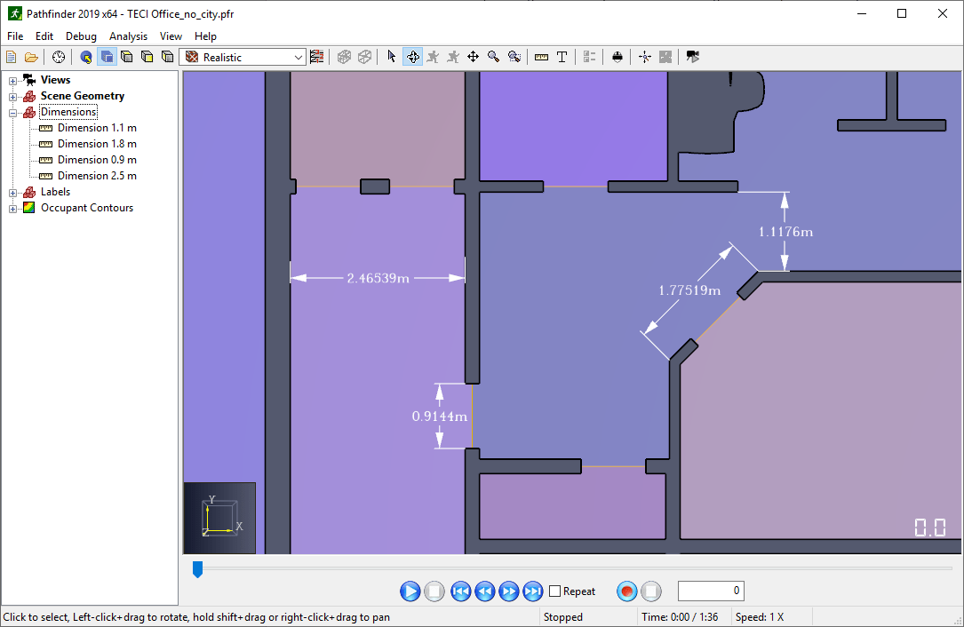
Task: Open the Realistic display mode dropdown
Action: tap(243, 57)
